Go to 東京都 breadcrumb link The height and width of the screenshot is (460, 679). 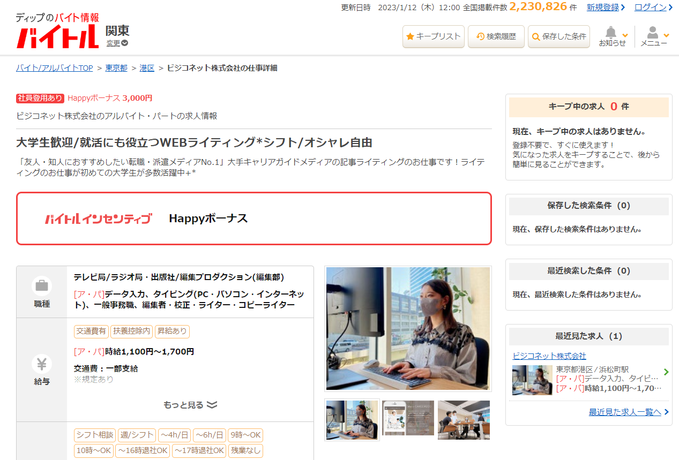click(x=116, y=68)
